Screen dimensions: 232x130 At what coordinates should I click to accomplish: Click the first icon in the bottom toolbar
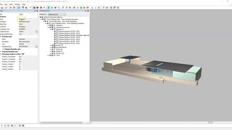click(2, 126)
